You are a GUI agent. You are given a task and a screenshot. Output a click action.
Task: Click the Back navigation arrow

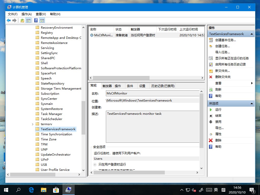pos(8,20)
